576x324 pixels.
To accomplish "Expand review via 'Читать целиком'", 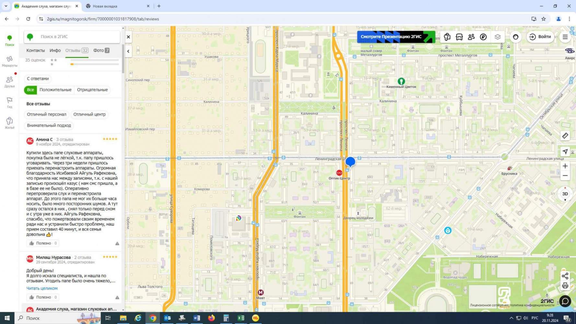I will click(42, 288).
